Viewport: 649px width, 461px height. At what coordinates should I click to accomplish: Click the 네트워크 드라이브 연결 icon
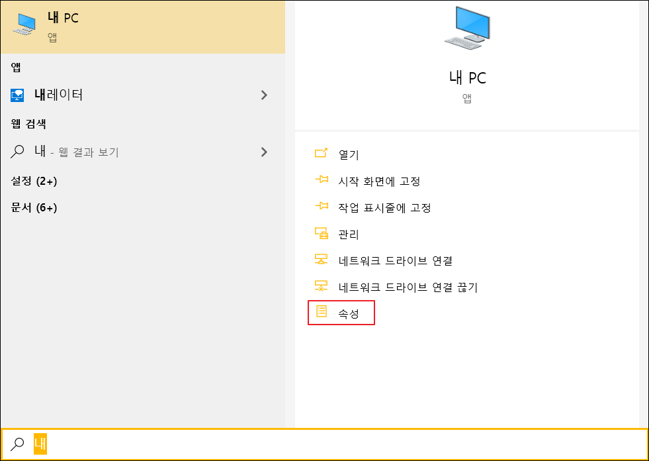(x=321, y=260)
